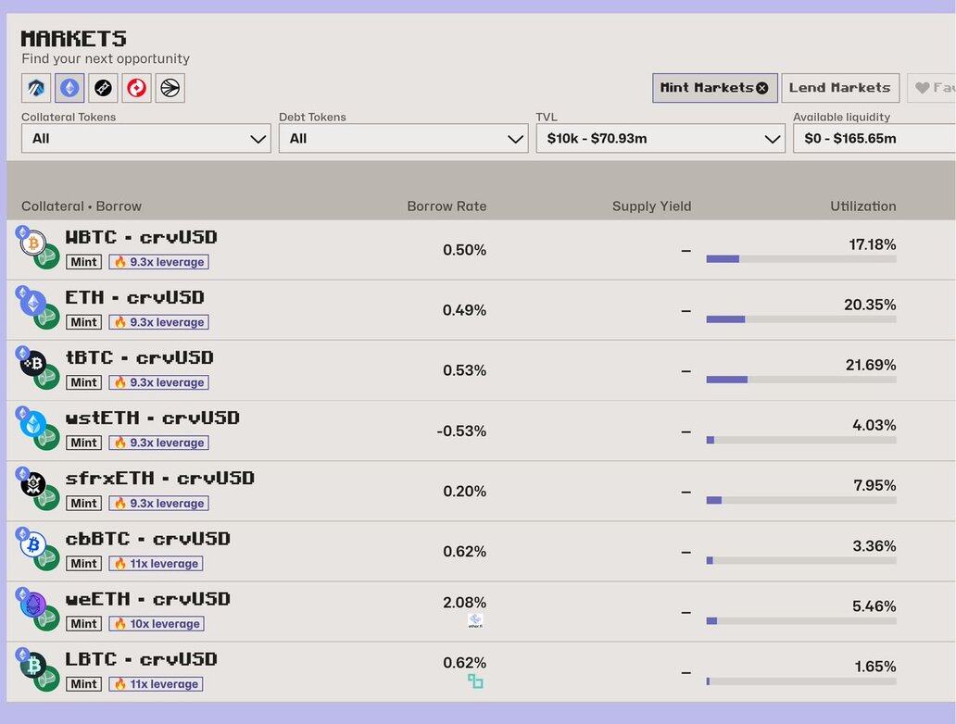Open the Collateral Tokens dropdown

tap(145, 139)
